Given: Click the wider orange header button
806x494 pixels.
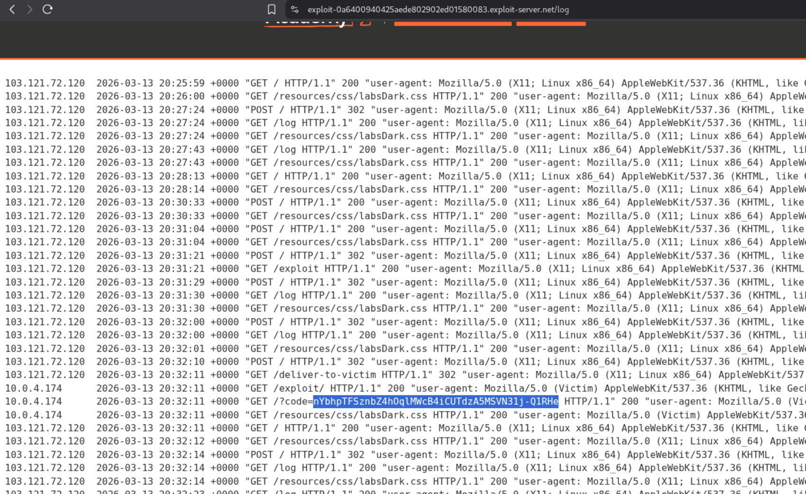Looking at the screenshot, I should tap(452, 23).
